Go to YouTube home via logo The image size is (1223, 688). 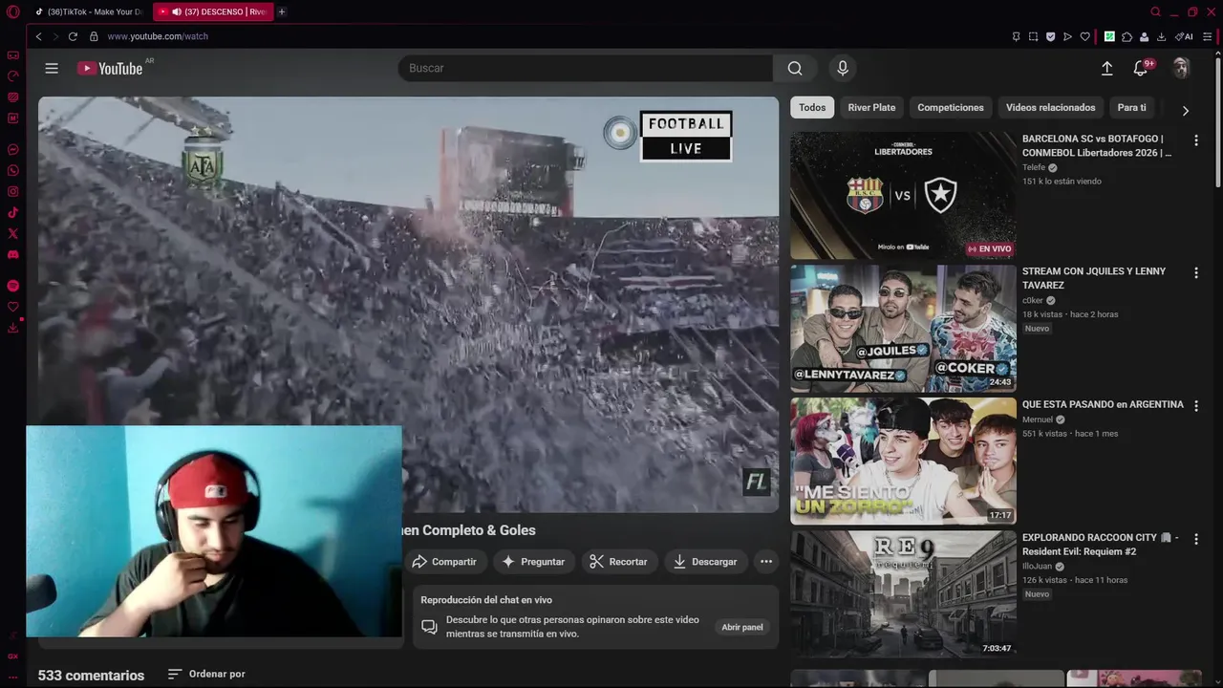click(110, 68)
